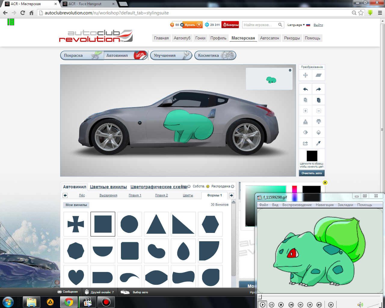This screenshot has height=308, width=385.
Task: Toggle mute speaker in GIF player
Action: pos(360,305)
